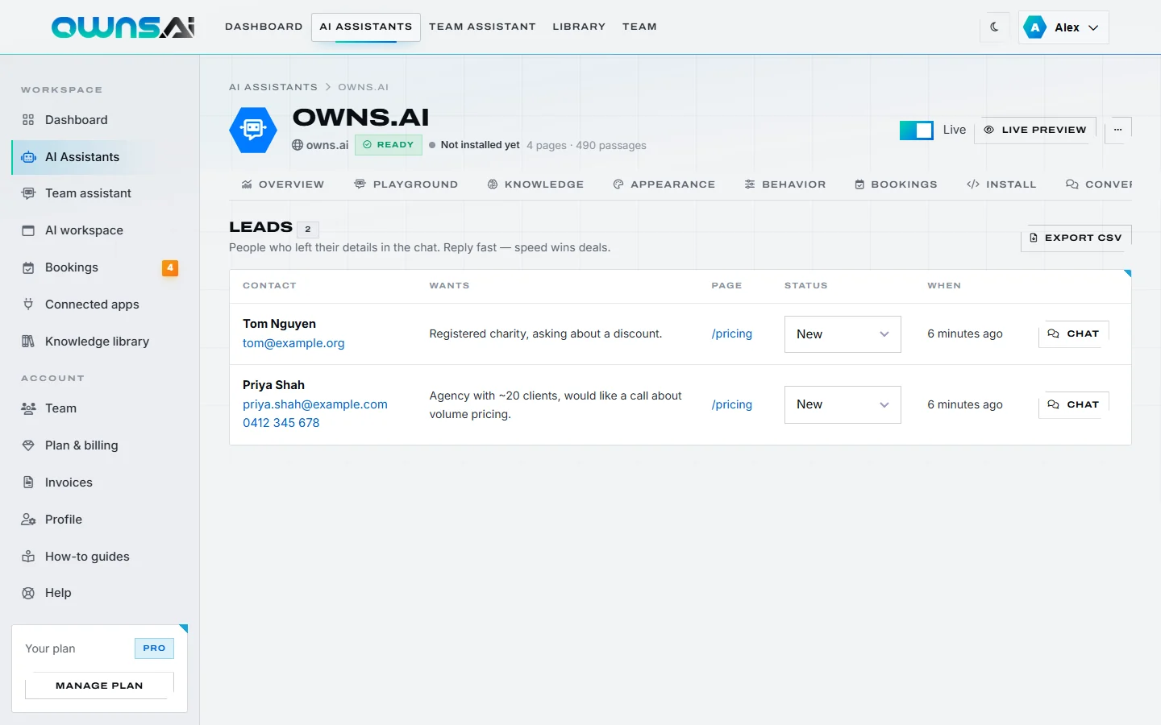The image size is (1161, 725).
Task: Click the Connected apps plug icon
Action: pyautogui.click(x=28, y=304)
